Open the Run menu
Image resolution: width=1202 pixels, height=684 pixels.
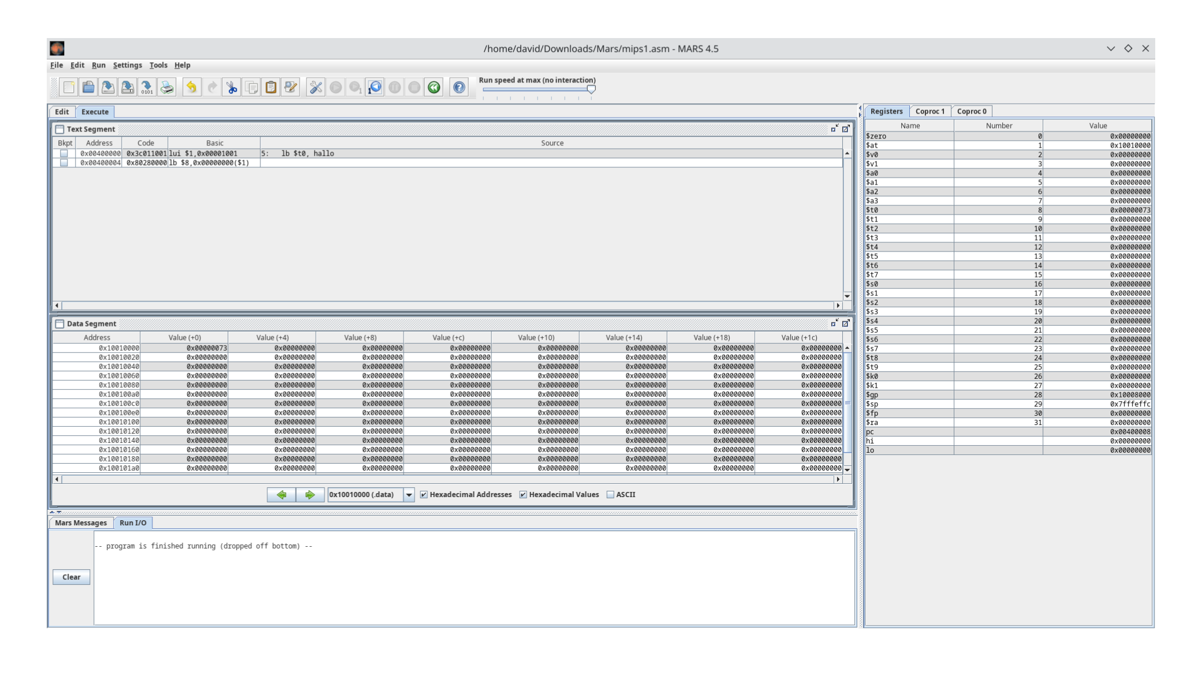click(x=98, y=65)
